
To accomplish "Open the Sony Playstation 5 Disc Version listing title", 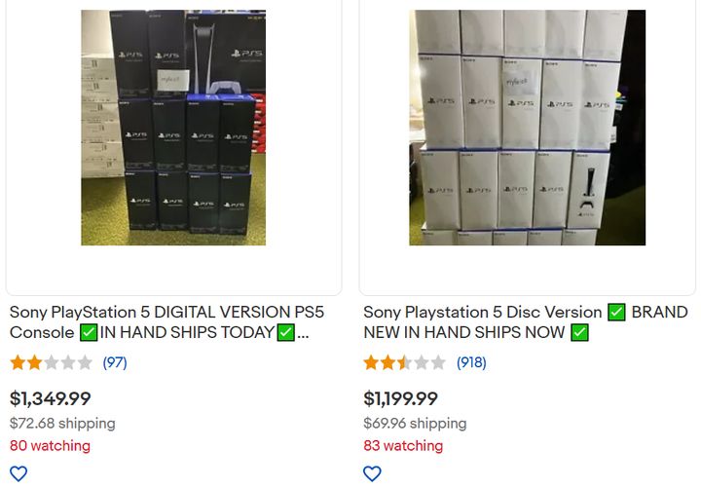I will pyautogui.click(x=483, y=313).
